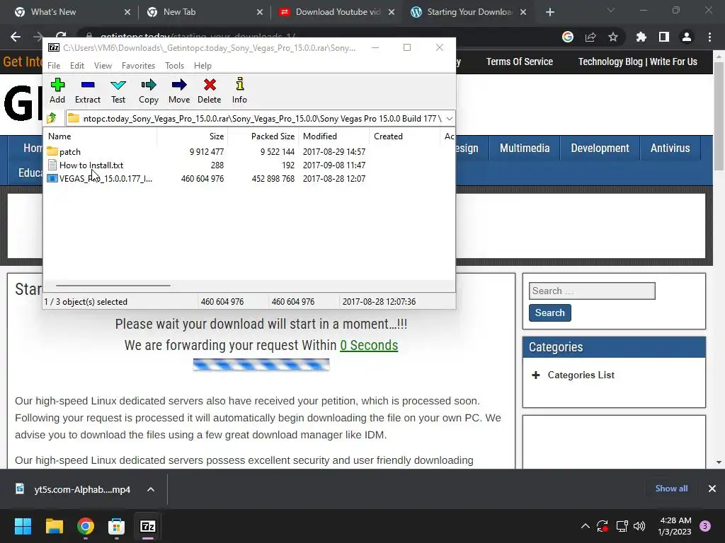Expand the 7-Zip address path dropdown
The height and width of the screenshot is (543, 725).
449,119
